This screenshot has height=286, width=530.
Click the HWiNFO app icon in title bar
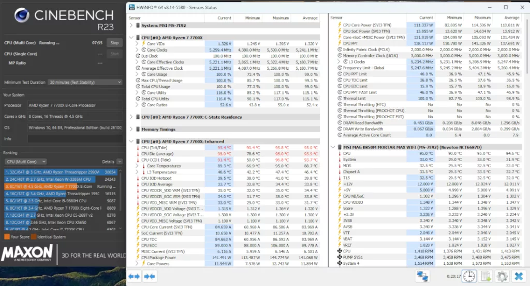click(132, 7)
